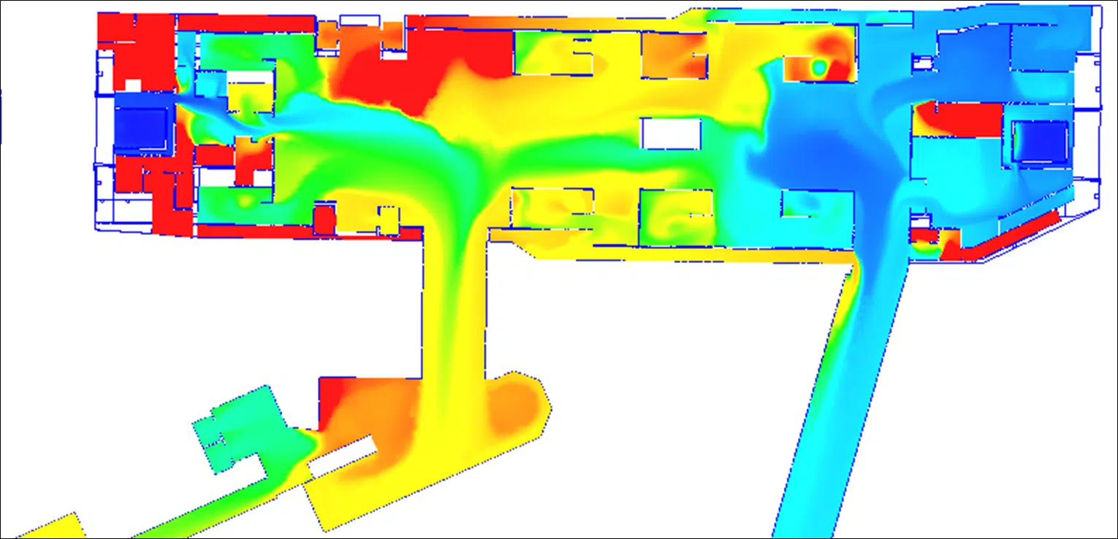Select the red sloped strip along the angled right wall
The height and width of the screenshot is (539, 1118).
(998, 236)
